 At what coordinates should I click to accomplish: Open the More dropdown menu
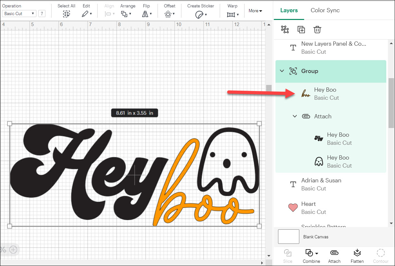pyautogui.click(x=255, y=11)
